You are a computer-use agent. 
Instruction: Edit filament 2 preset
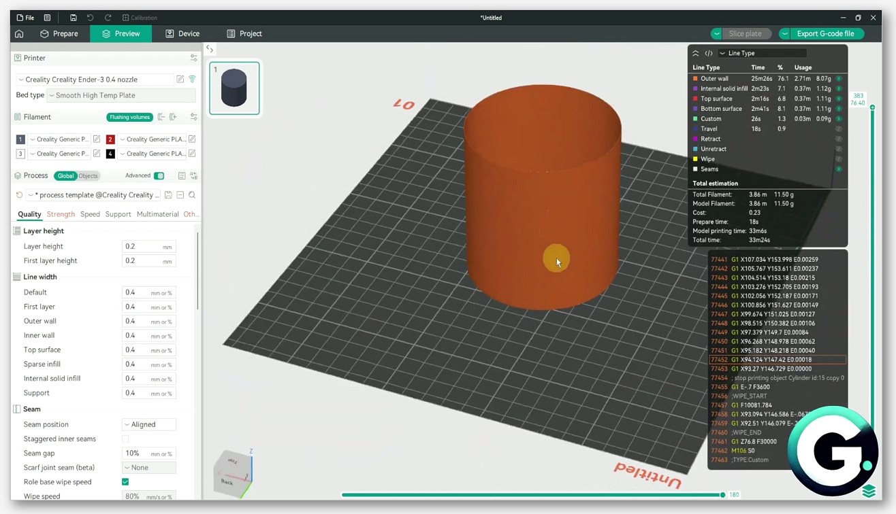coord(192,139)
